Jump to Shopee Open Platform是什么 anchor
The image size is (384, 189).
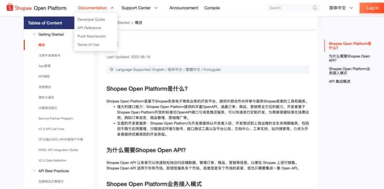tap(350, 45)
